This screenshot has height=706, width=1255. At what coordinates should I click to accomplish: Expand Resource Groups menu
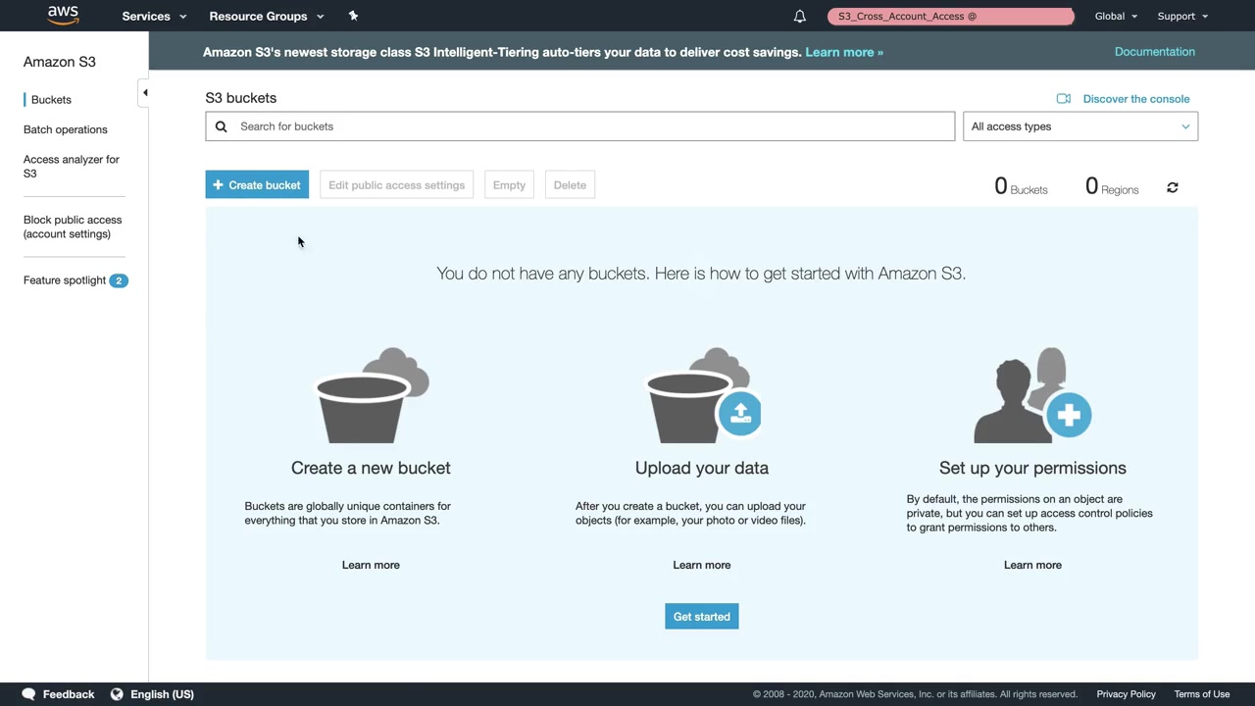[x=267, y=16]
